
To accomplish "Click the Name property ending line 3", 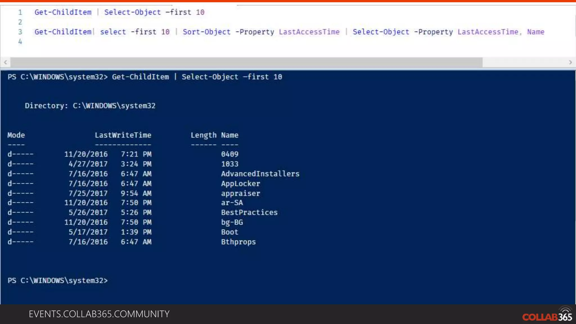I will click(x=535, y=32).
